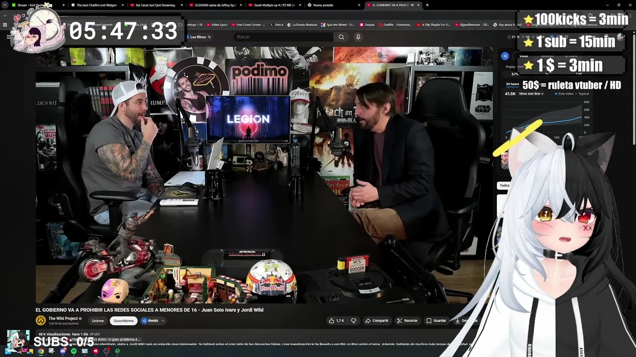Open 'The best ChatBot and Widgets' tab

tap(96, 5)
